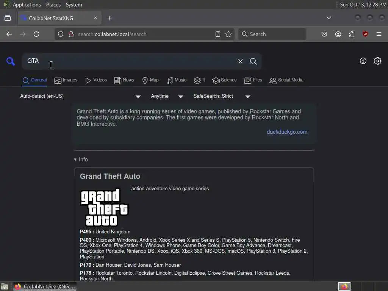Close the CollabNet SearXNG tab
The image size is (388, 291).
coord(95,18)
